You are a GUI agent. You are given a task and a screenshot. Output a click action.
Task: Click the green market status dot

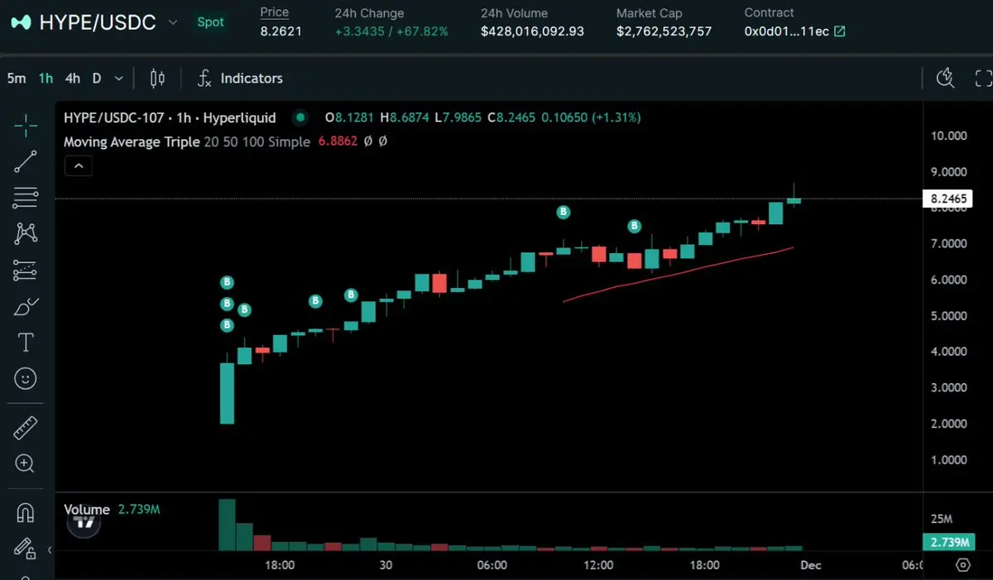pyautogui.click(x=300, y=117)
